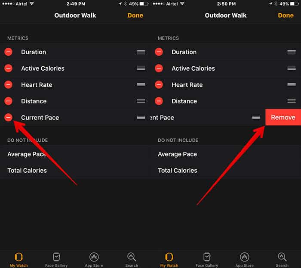
Task: Tap the red minus beside Heart Rate, right screen
Action: [x=159, y=84]
